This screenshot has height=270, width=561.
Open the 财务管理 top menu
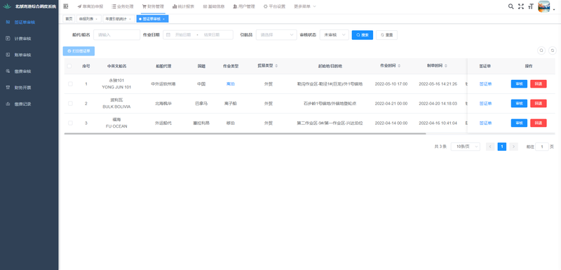(153, 6)
